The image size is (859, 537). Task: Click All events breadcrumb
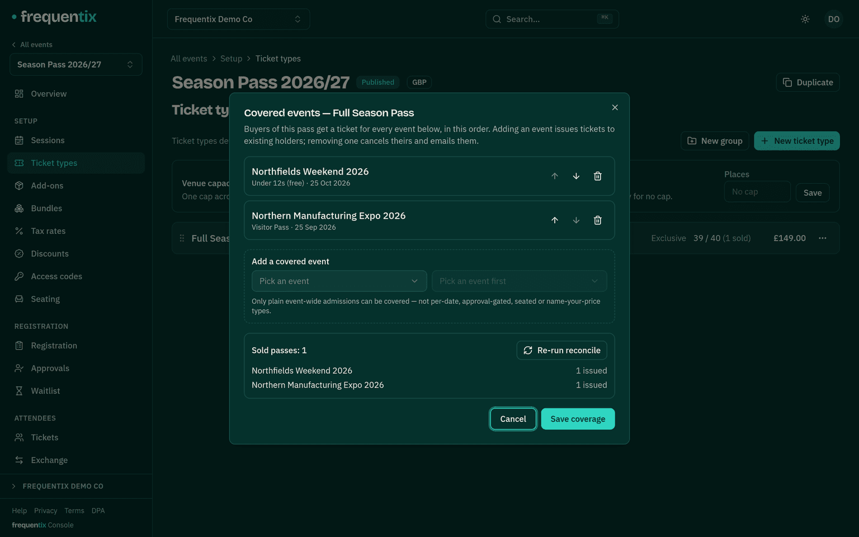click(x=188, y=59)
